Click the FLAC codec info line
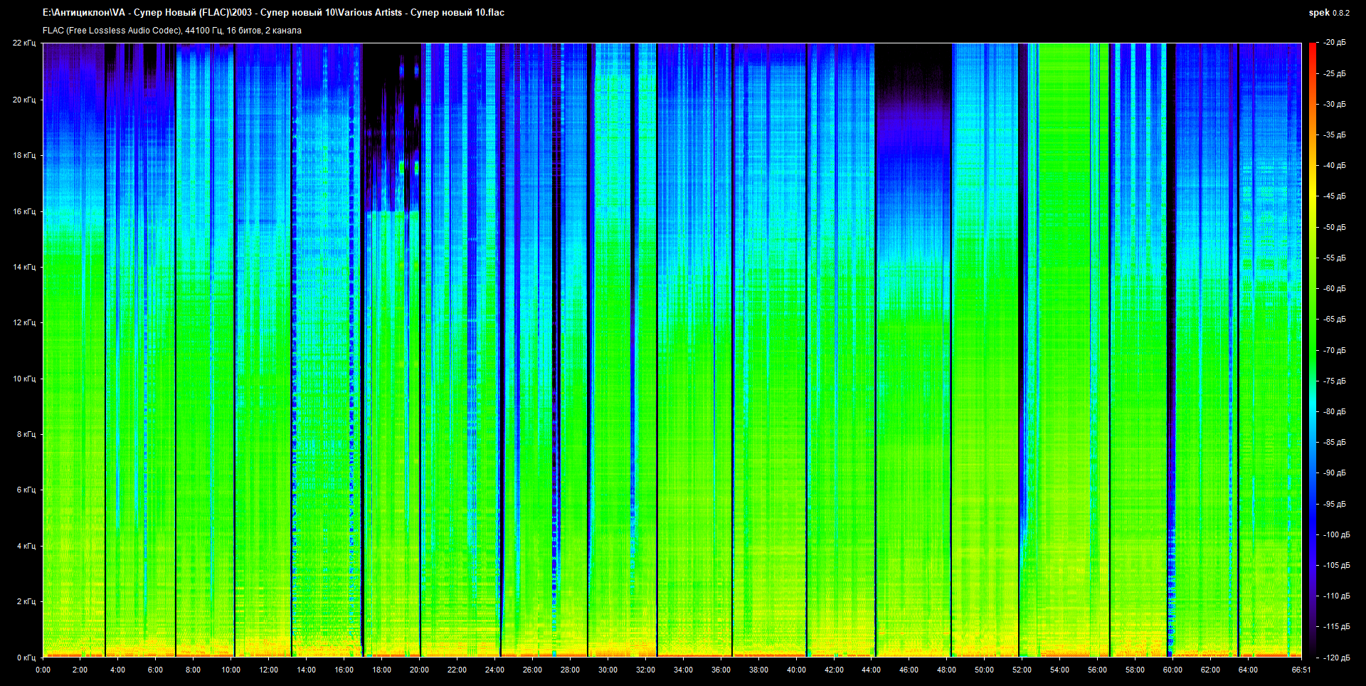The height and width of the screenshot is (686, 1366). point(171,31)
